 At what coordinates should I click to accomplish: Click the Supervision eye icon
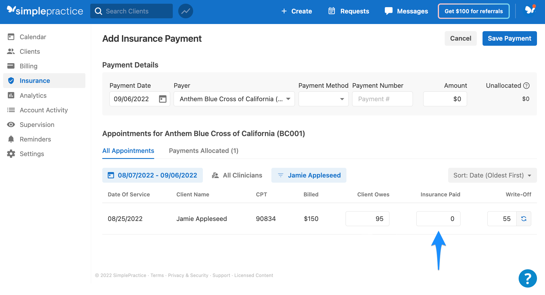[x=11, y=125]
